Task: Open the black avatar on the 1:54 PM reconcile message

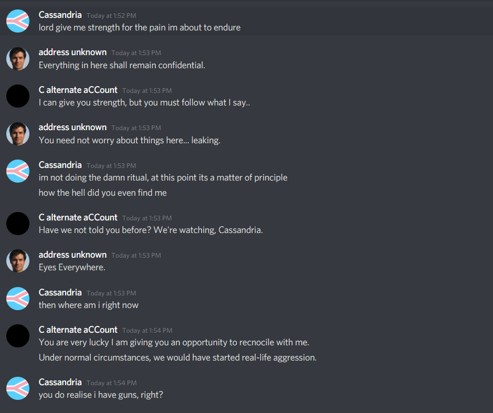Action: coord(18,336)
